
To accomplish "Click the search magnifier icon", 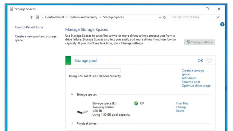I will (x=218, y=17).
